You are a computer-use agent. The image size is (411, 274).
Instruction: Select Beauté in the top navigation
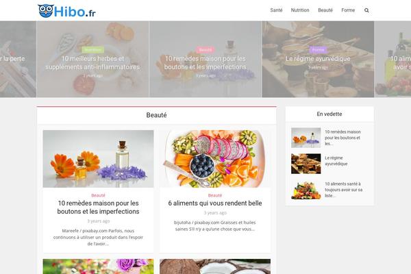pyautogui.click(x=325, y=10)
